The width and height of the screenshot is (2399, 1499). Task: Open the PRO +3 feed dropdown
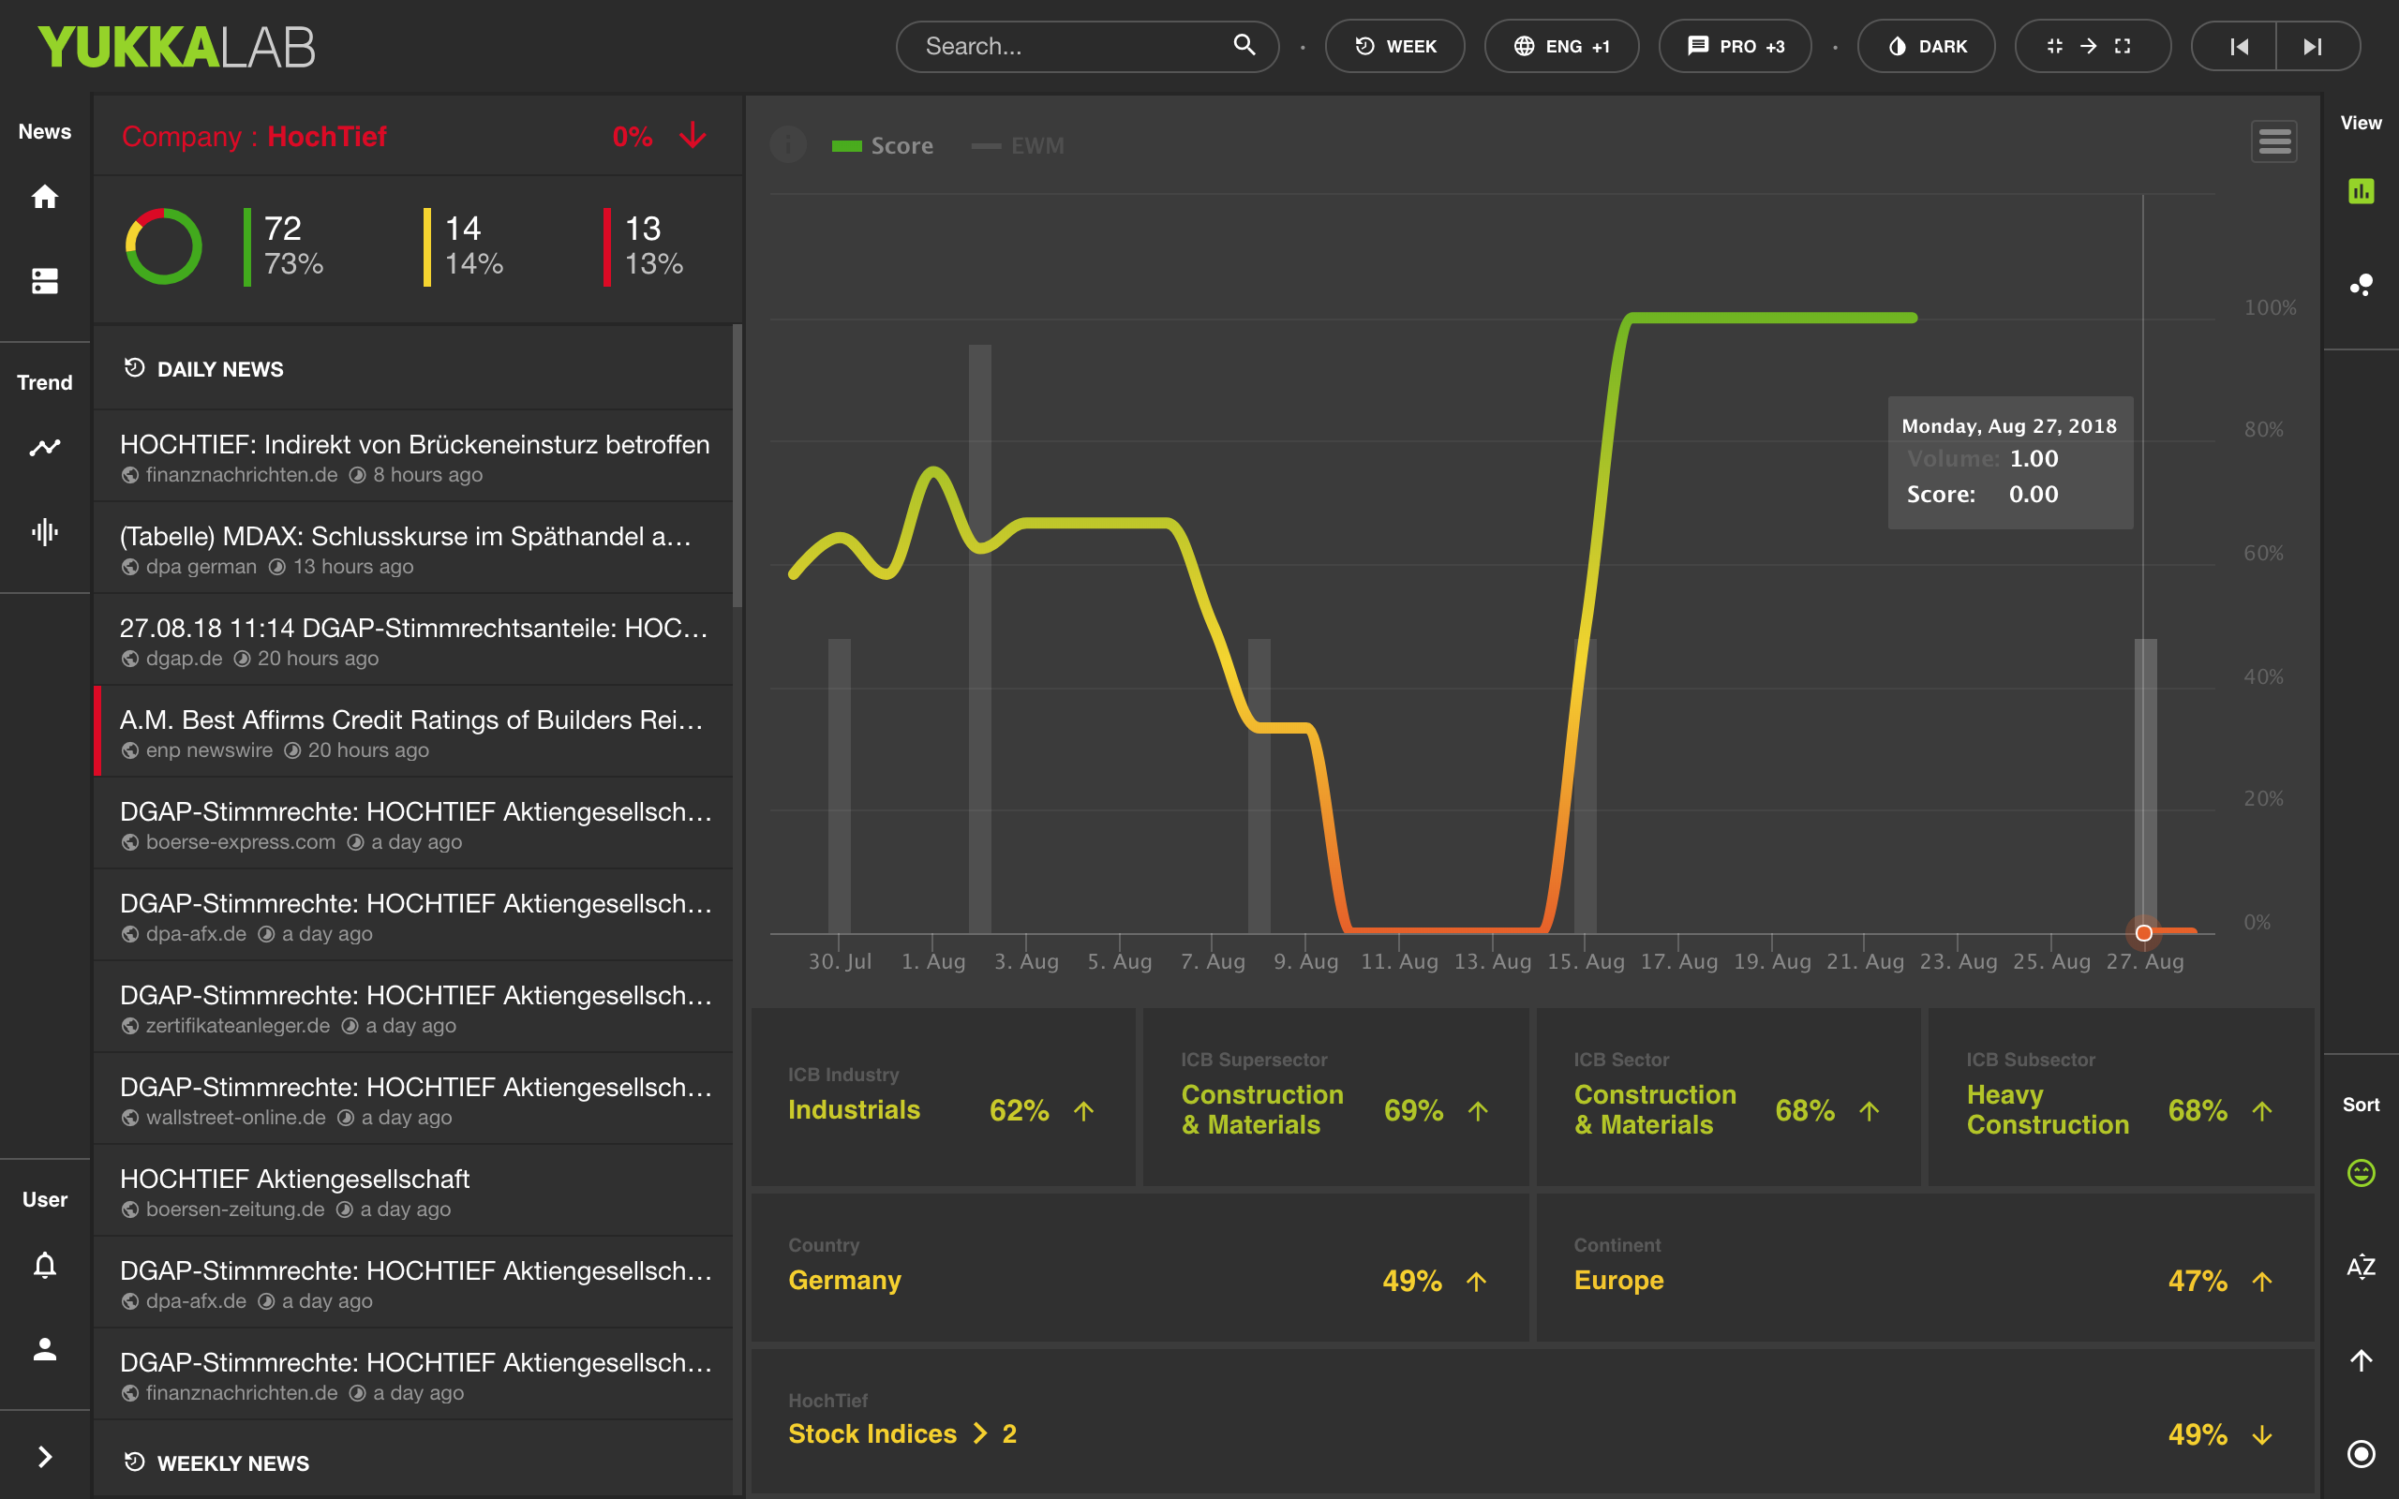pyautogui.click(x=1735, y=47)
